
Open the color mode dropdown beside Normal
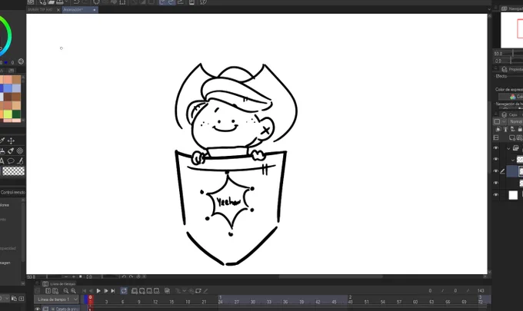point(499,121)
